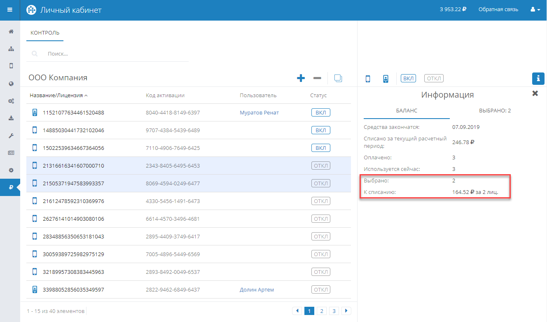The image size is (547, 322).
Task: Open user link Муратов Ренат
Action: 259,113
